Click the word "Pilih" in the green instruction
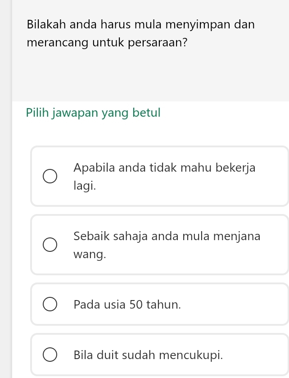 [x=37, y=112]
